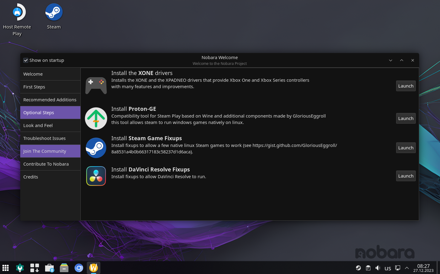Click the 'Install fixups to allow DaVinci Resolve to run.' text

click(159, 177)
